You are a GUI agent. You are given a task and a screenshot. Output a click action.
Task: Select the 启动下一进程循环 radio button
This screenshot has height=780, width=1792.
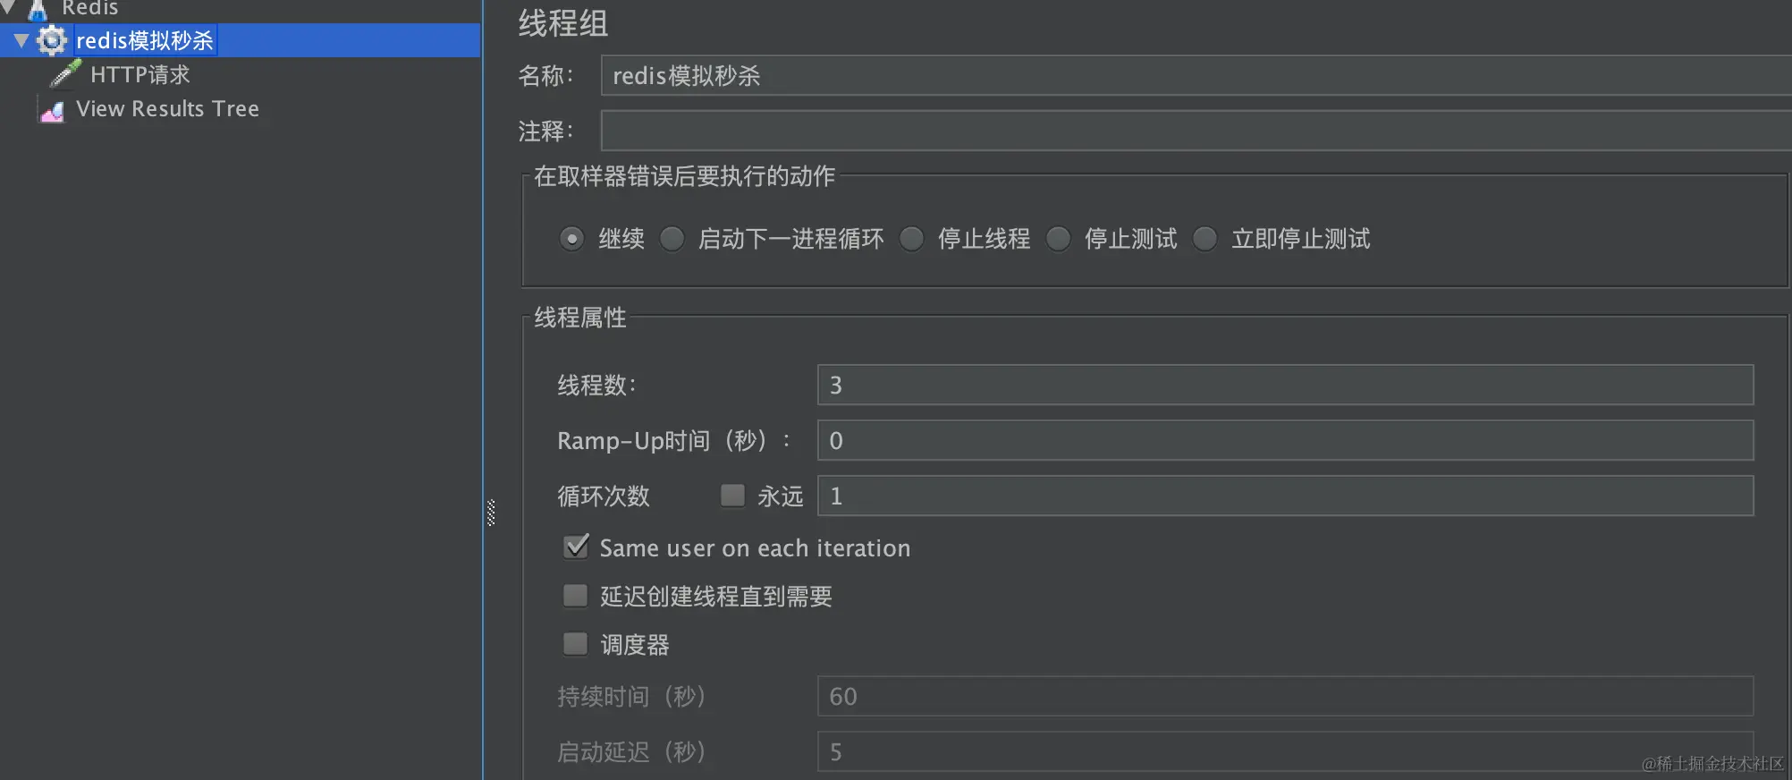coord(672,239)
